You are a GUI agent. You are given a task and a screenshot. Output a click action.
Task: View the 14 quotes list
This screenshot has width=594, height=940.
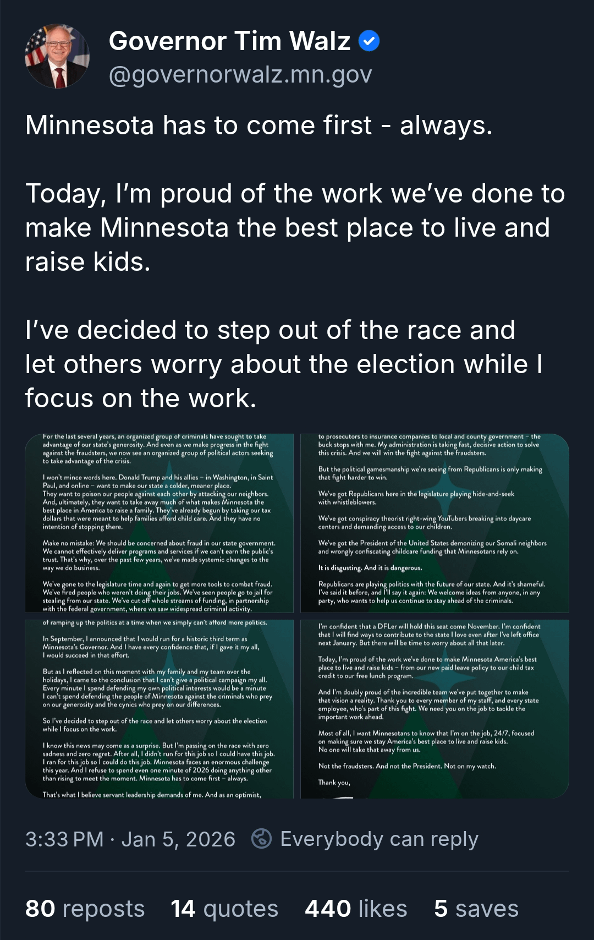click(x=224, y=909)
